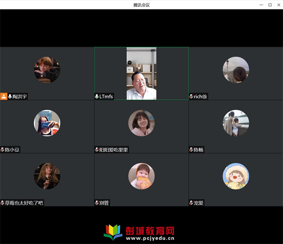Click the name label rich徐
Image resolution: width=283 pixels, height=244 pixels.
click(x=200, y=96)
